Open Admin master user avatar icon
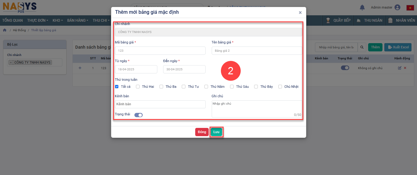 (x=397, y=7)
